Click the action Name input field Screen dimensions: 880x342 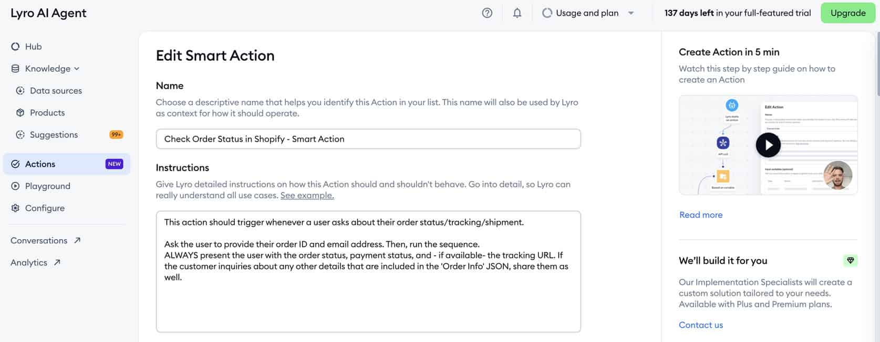click(x=368, y=139)
